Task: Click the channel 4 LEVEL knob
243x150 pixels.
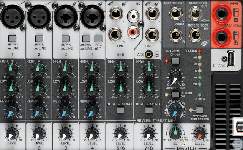Action: (x=92, y=133)
